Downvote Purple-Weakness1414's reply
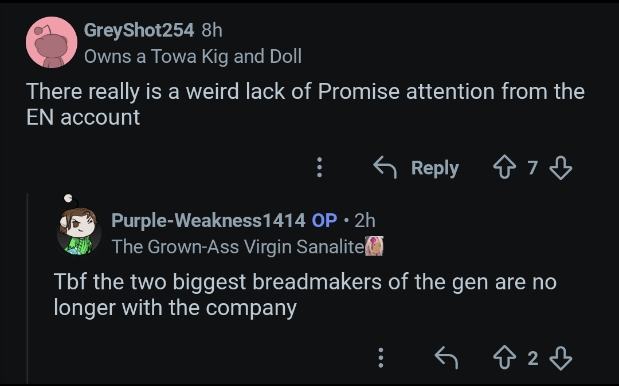Image resolution: width=619 pixels, height=386 pixels. pyautogui.click(x=561, y=357)
